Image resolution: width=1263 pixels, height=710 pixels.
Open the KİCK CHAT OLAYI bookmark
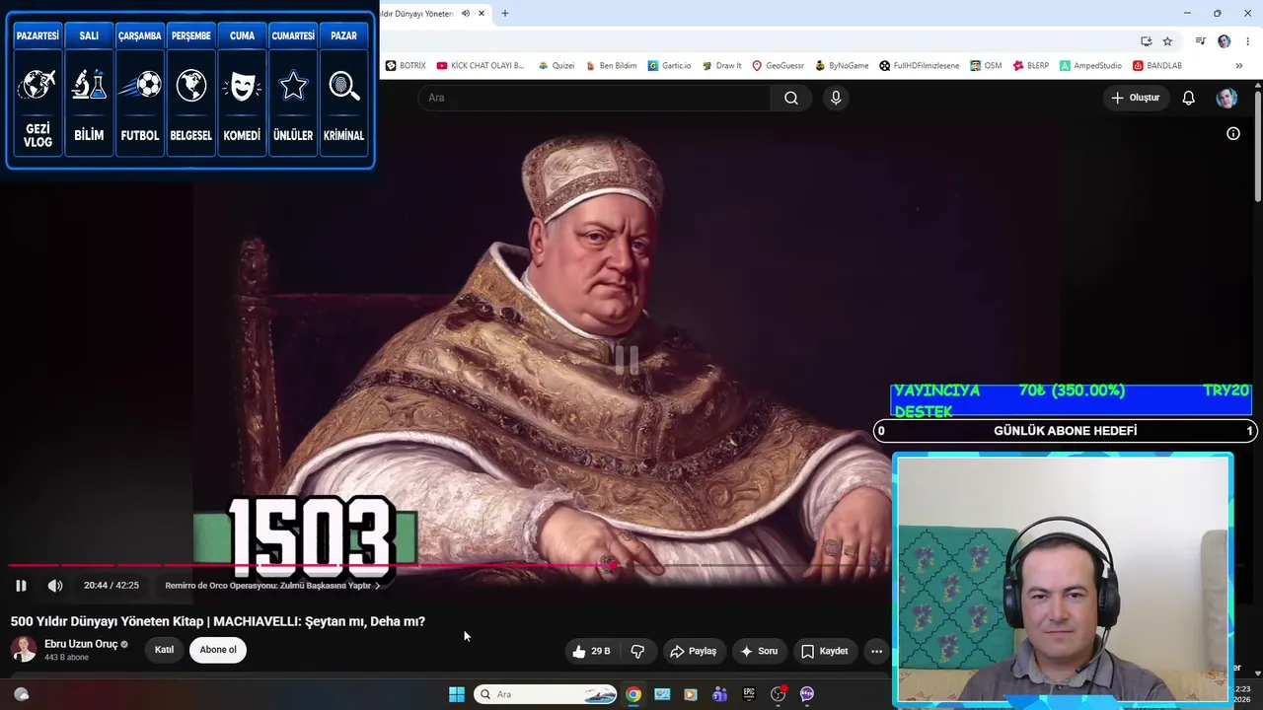480,66
